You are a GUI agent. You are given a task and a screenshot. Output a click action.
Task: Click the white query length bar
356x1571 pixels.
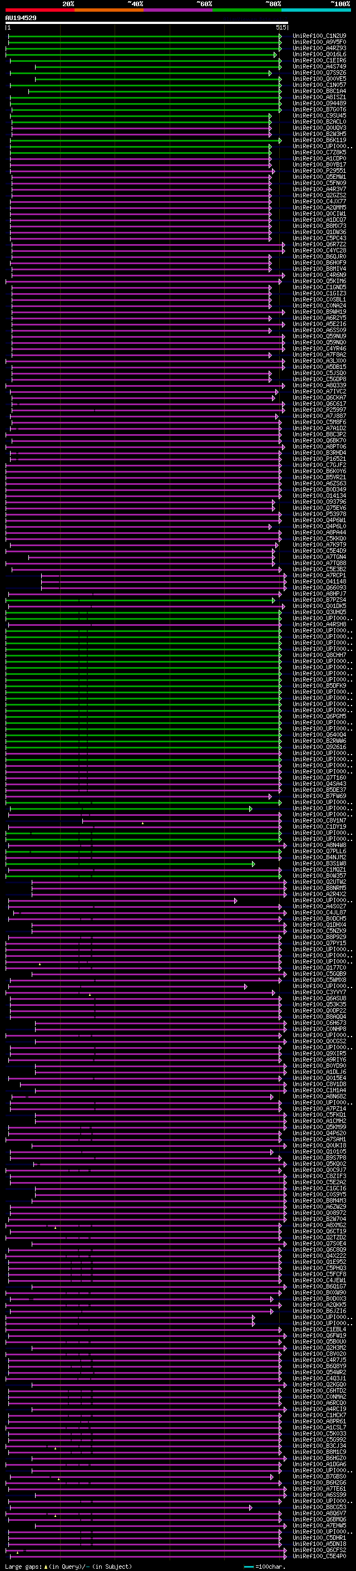tap(147, 23)
